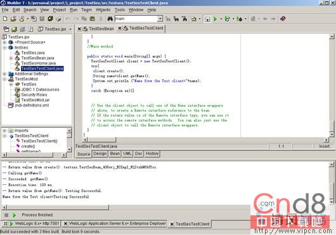This screenshot has height=235, width=336.
Task: Expand the Imports structure node
Action: [x=4, y=130]
